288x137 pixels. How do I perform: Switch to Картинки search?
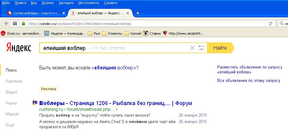click(x=14, y=81)
